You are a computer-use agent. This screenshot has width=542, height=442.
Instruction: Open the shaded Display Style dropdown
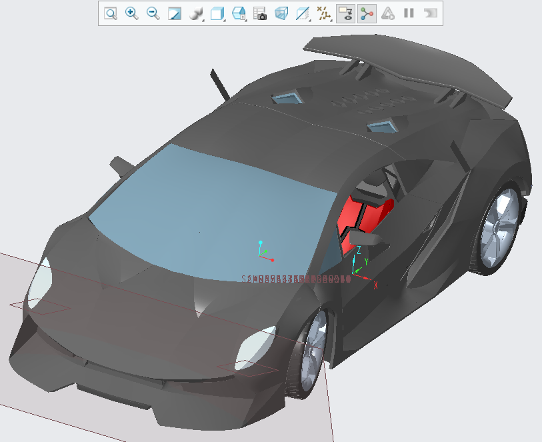point(196,14)
